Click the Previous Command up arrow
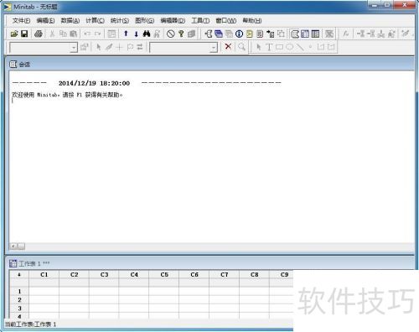This screenshot has height=332, width=419. (126, 34)
